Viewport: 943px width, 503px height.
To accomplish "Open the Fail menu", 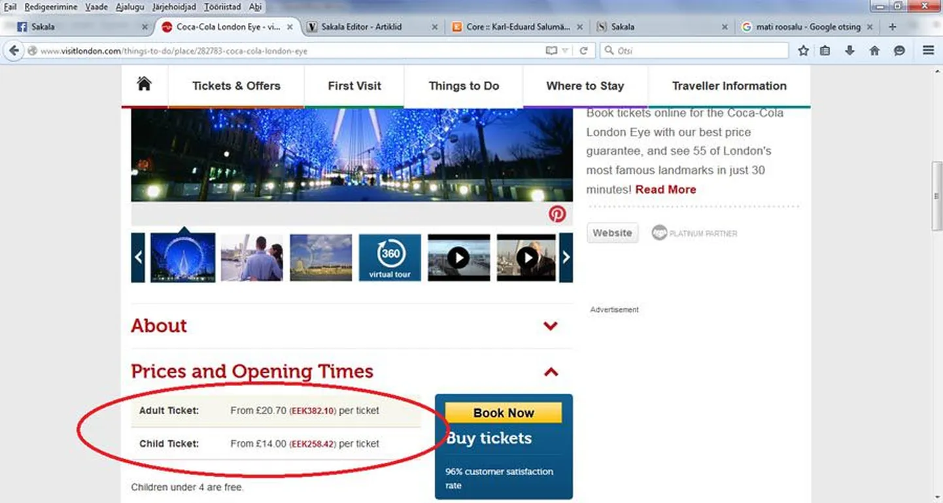I will point(10,7).
